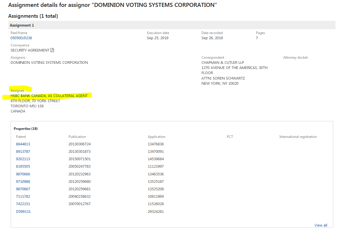Click the 1270 AVENUE OF THE AMERICAS address line

pos(234,68)
